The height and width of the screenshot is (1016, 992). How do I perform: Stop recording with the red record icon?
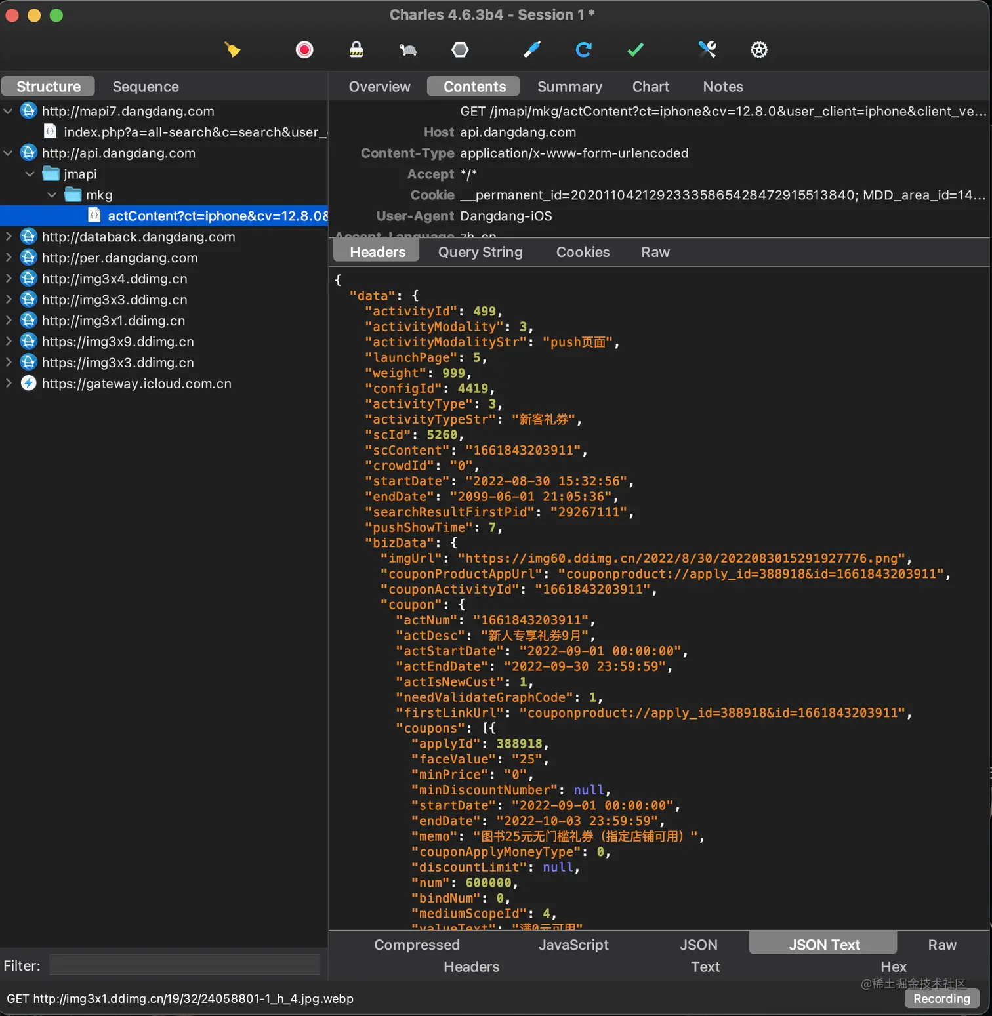pos(304,50)
